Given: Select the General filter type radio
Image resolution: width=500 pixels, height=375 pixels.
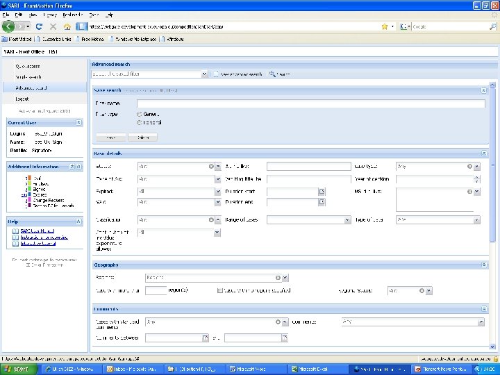Looking at the screenshot, I should [140, 114].
